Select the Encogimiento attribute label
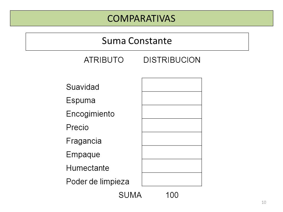Viewport: 283px width, 212px height. tap(90, 114)
